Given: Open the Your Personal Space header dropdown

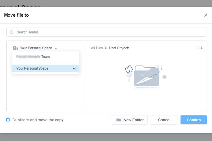Looking at the screenshot, I should pos(36,48).
